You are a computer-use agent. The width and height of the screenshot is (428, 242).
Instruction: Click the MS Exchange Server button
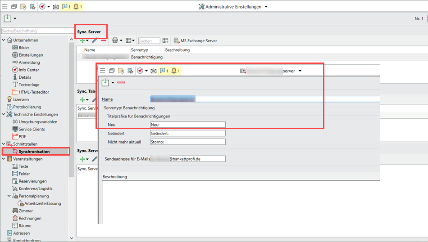click(x=196, y=40)
